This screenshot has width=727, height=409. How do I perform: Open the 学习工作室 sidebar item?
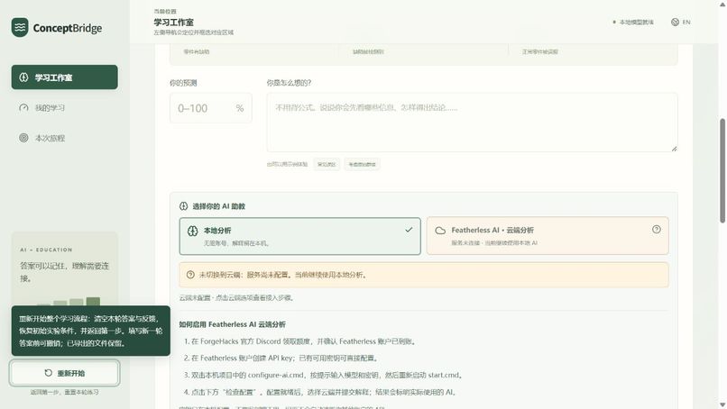pyautogui.click(x=64, y=77)
